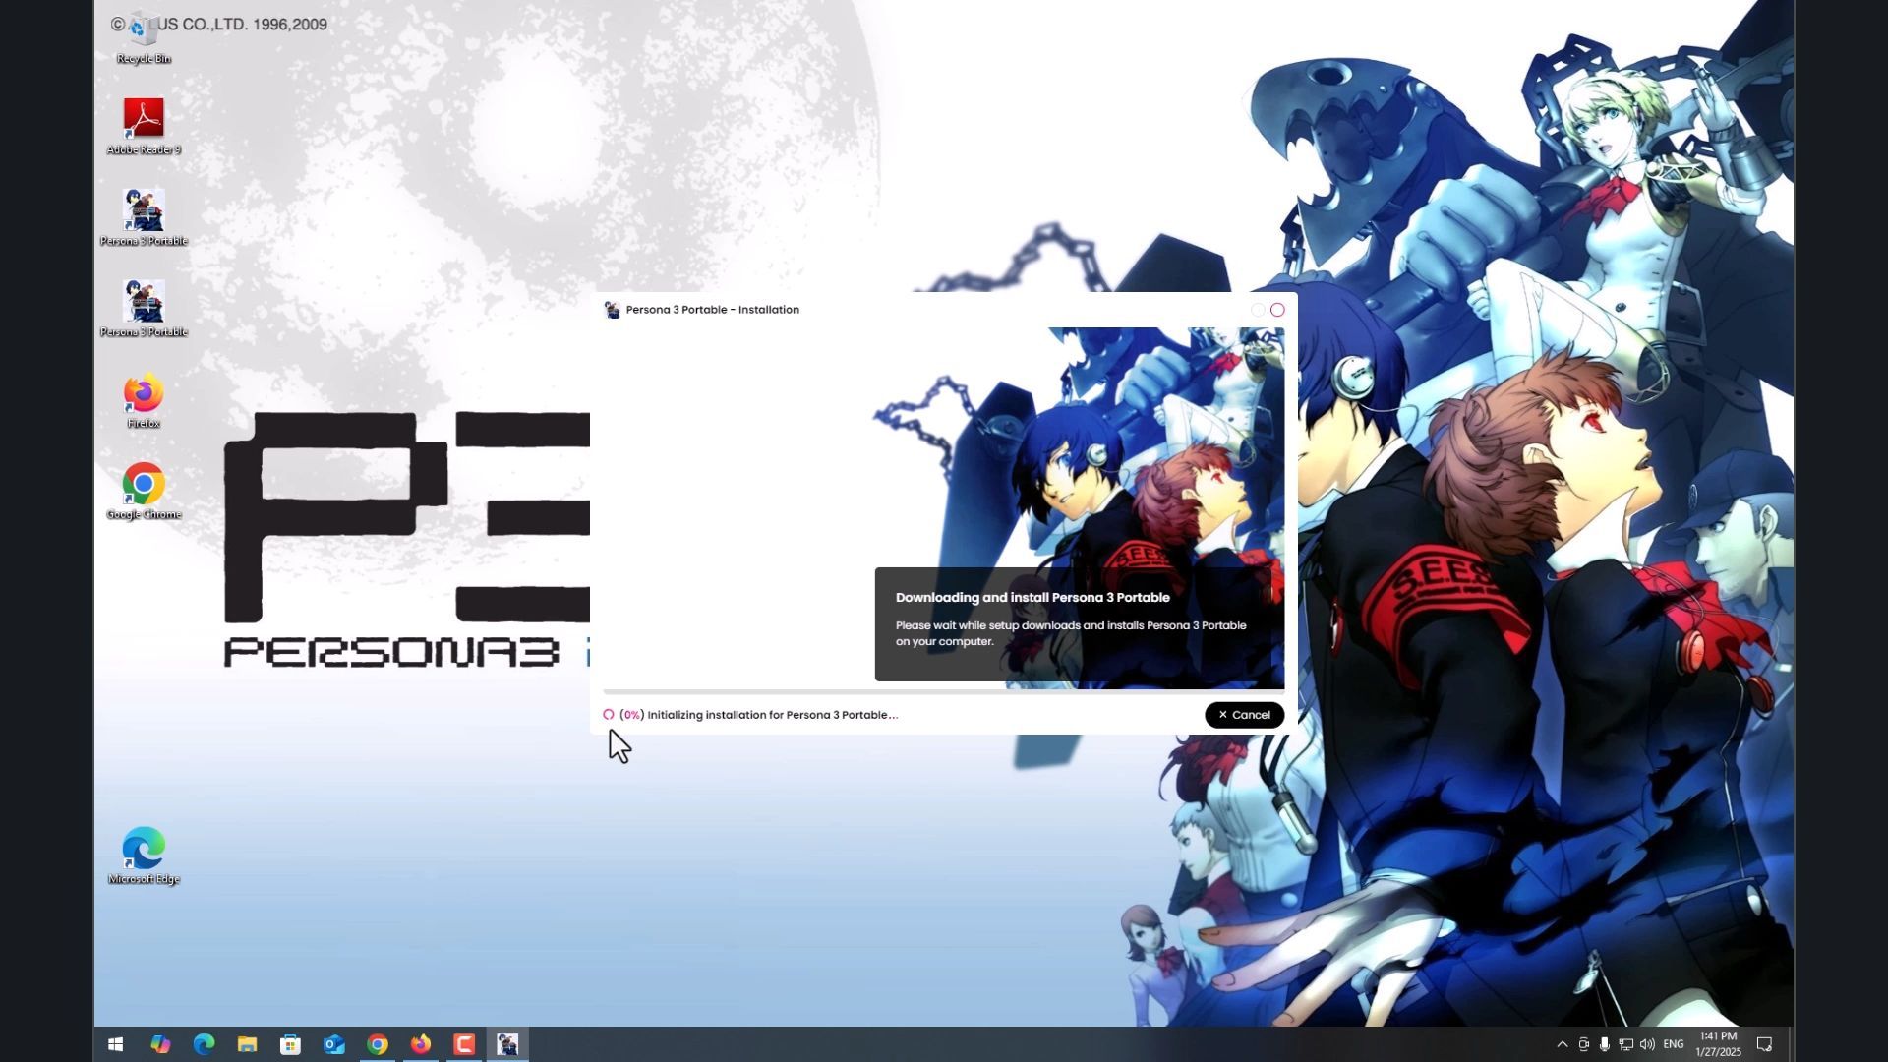Click the 'Downloading and install Persona 3 Portable' heading
The height and width of the screenshot is (1062, 1888).
click(1032, 597)
